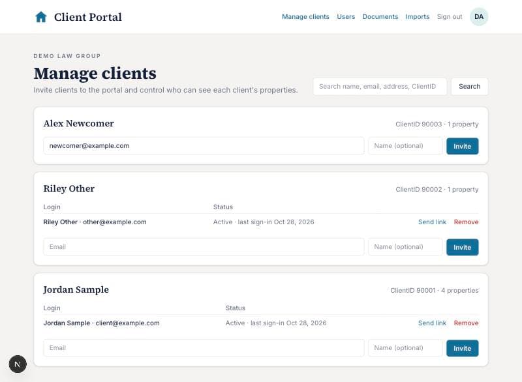Click Status column header in Riley Other card
The image size is (522, 382).
pyautogui.click(x=223, y=207)
